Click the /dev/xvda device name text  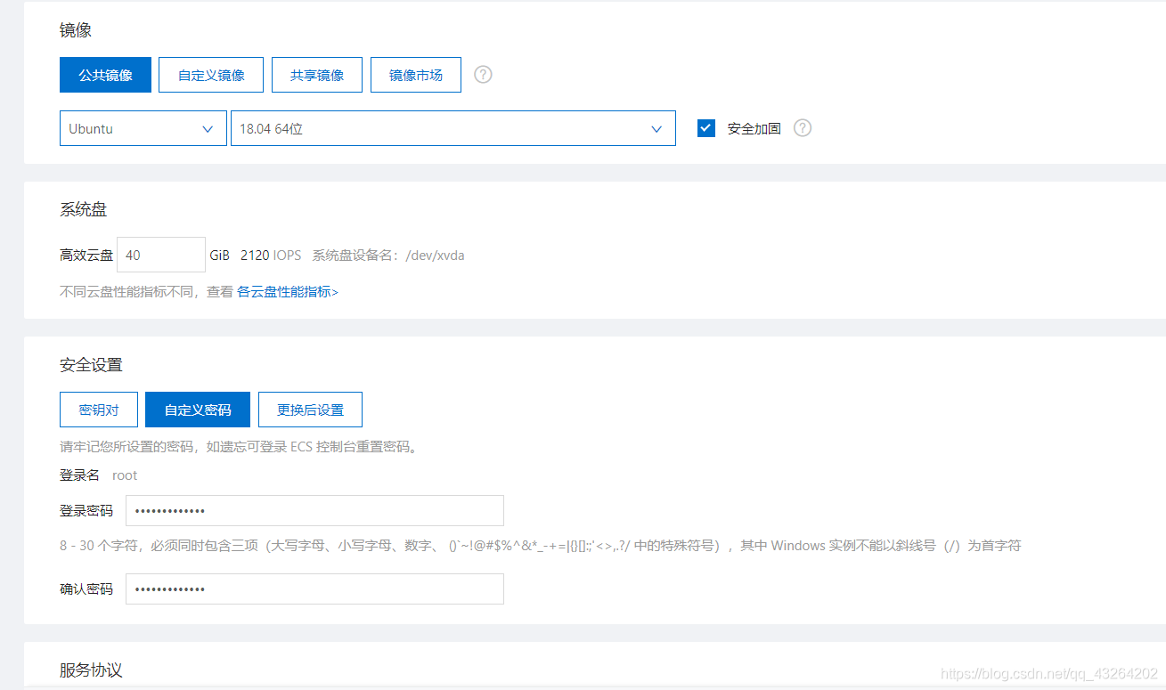tap(435, 256)
